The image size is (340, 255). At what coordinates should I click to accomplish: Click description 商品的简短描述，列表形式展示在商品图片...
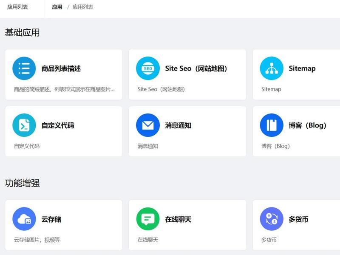(x=64, y=89)
